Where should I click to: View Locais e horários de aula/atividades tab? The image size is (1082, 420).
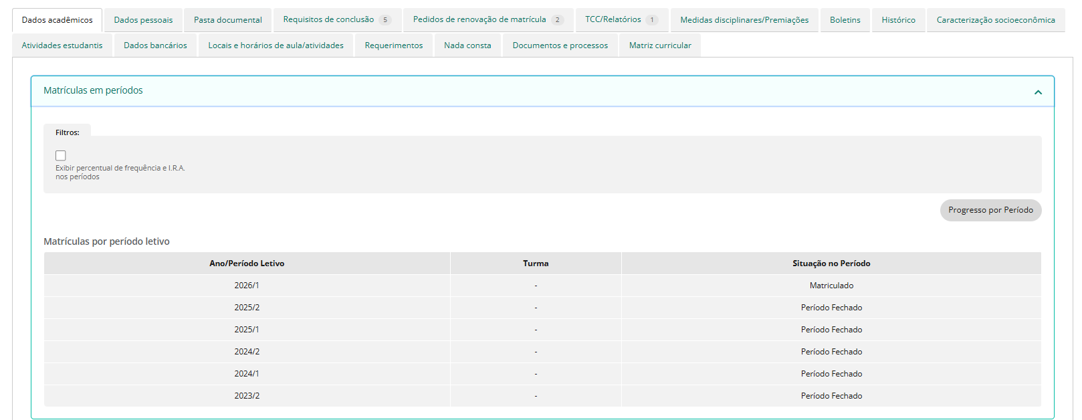(x=276, y=45)
